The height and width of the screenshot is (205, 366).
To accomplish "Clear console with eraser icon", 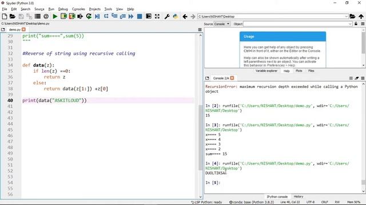I will 357,79.
